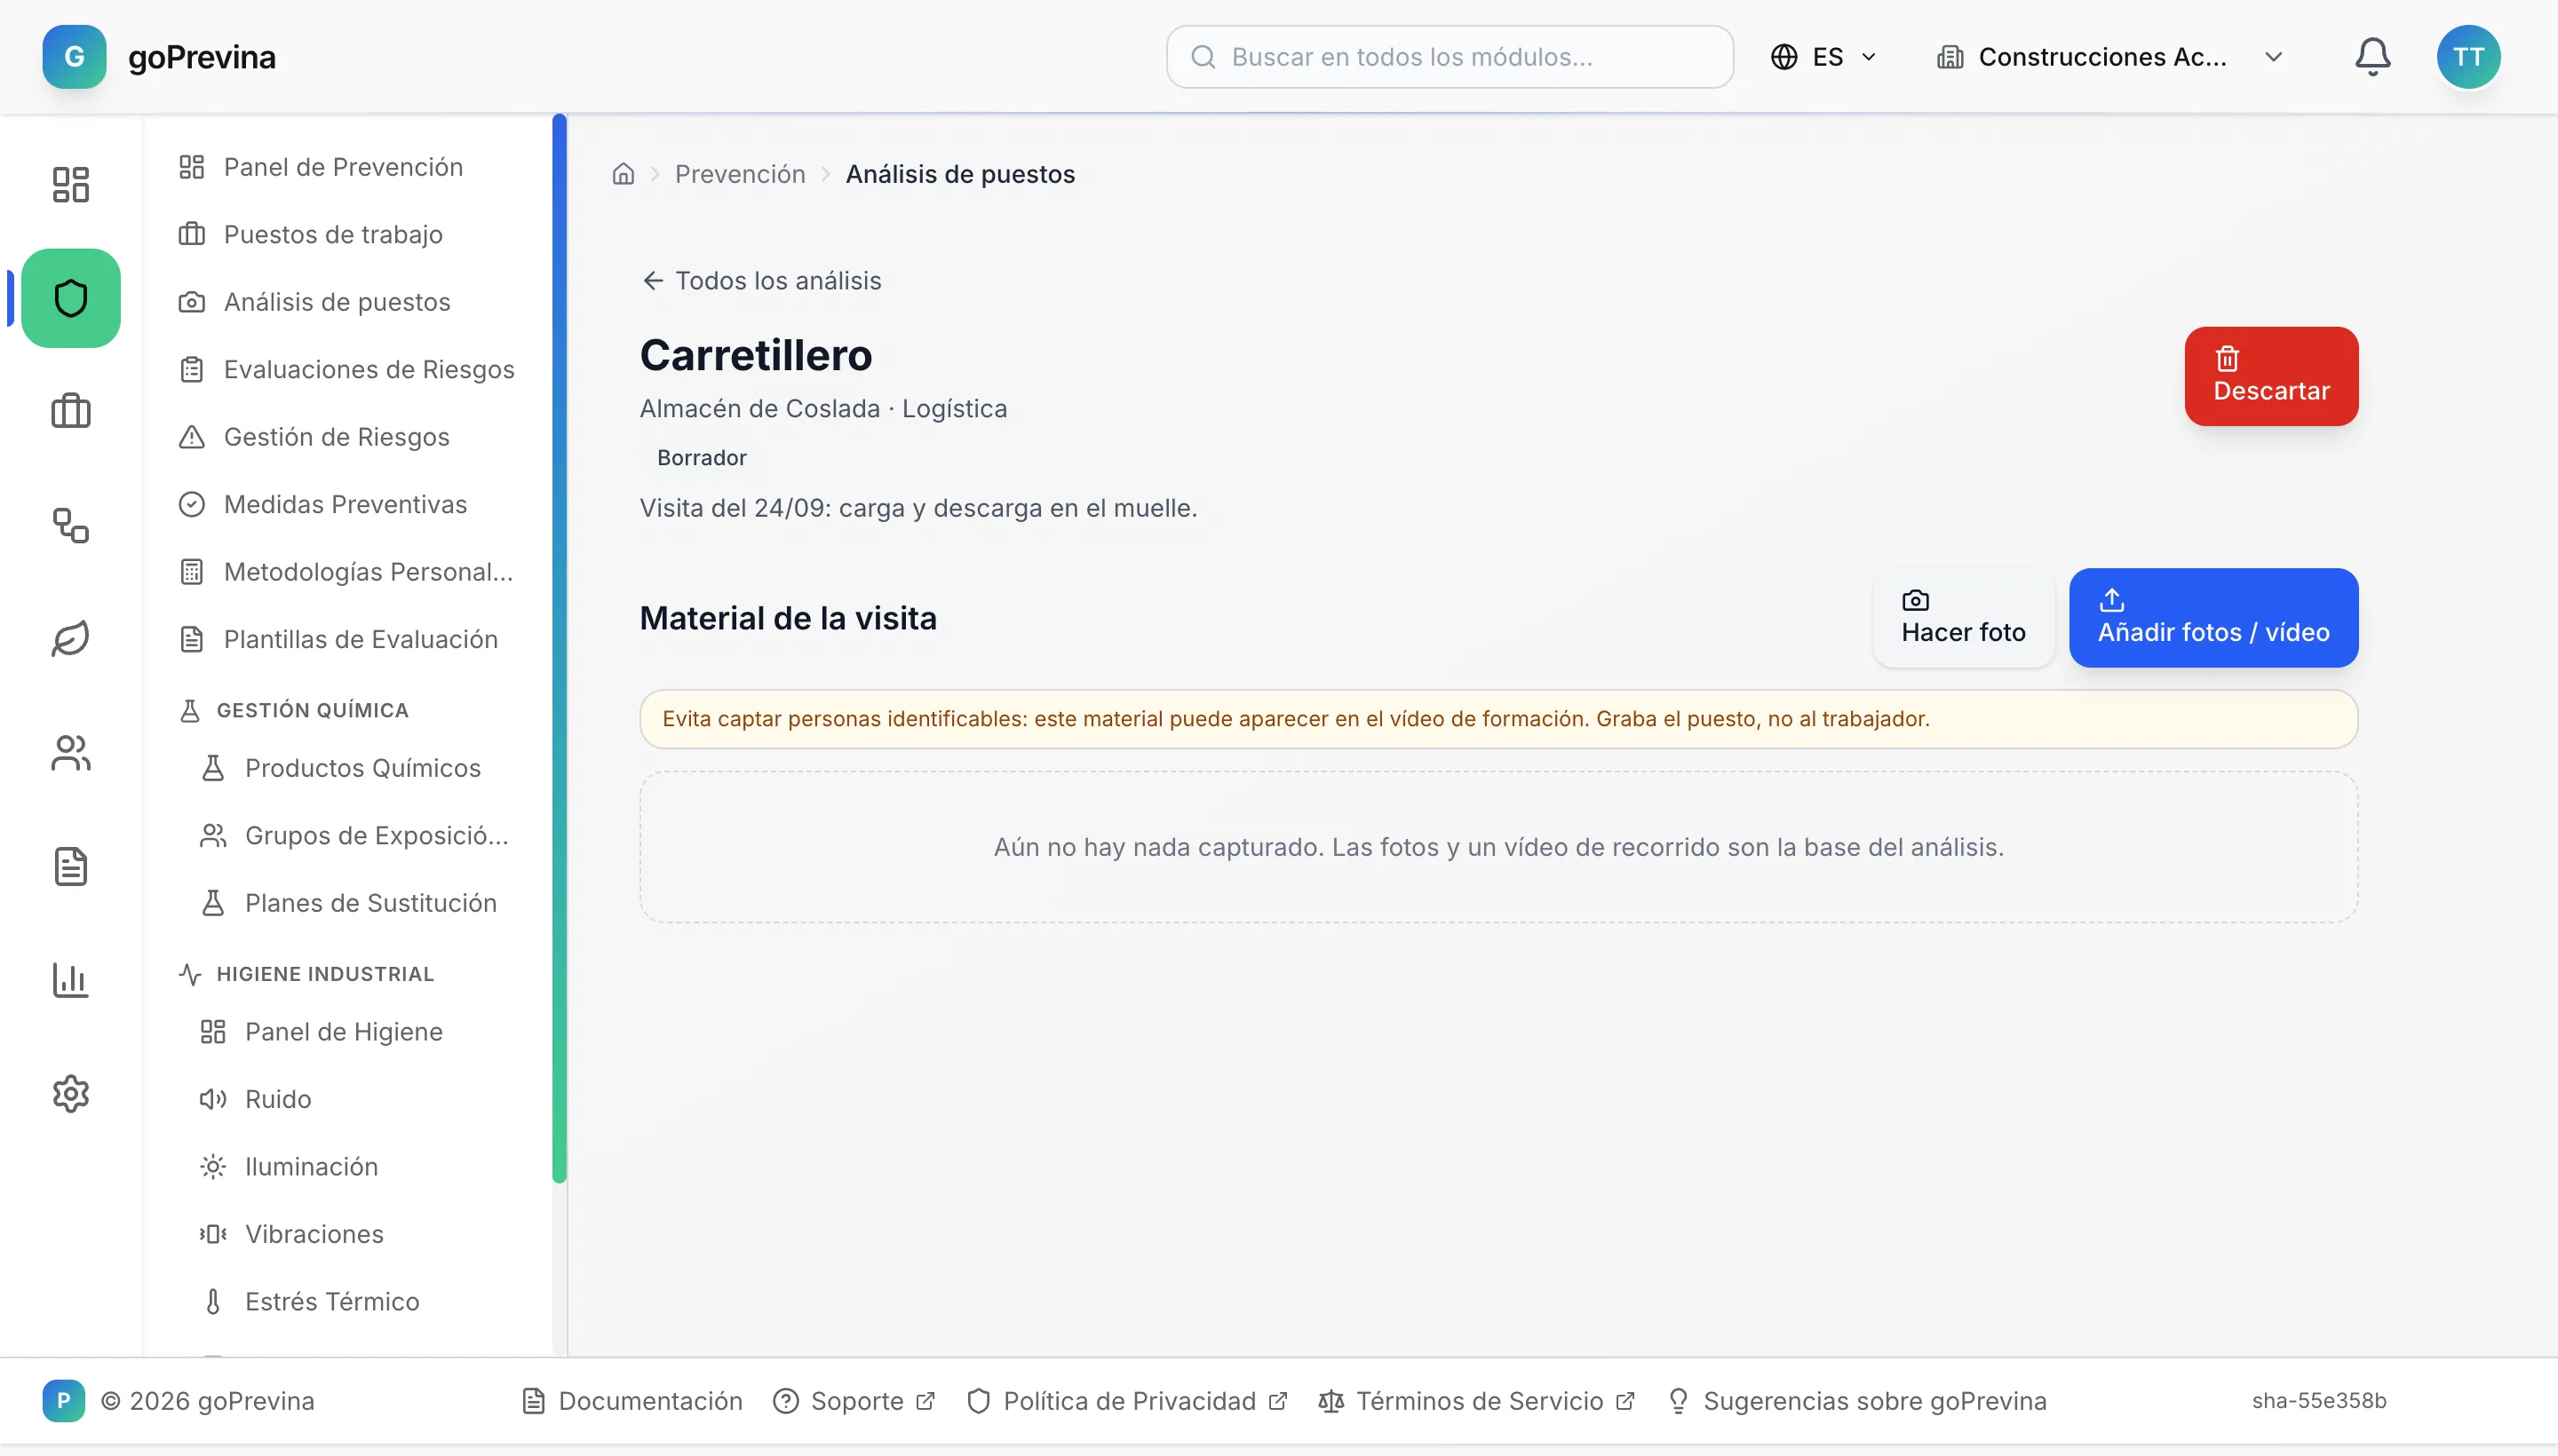The width and height of the screenshot is (2558, 1456).
Task: Open Evaluaciones de Riesgos menu item
Action: click(x=348, y=369)
